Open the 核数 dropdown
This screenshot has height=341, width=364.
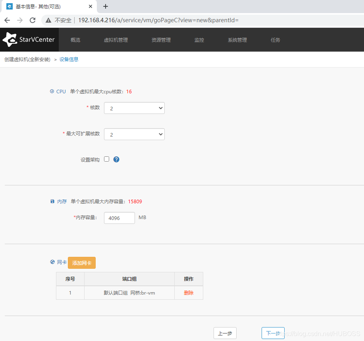tap(134, 108)
